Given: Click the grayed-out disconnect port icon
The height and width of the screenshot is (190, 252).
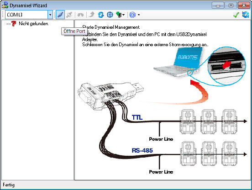Looking at the screenshot, I should pyautogui.click(x=69, y=15).
